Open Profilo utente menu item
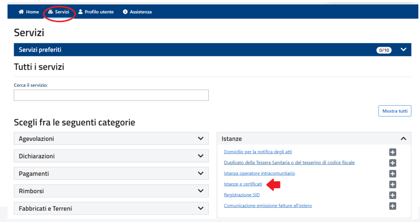This screenshot has height=222, width=420. coord(96,12)
